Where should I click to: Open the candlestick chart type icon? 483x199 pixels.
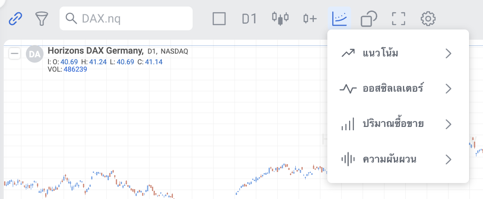(280, 19)
